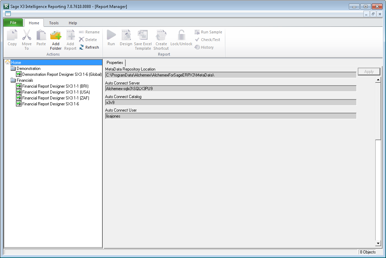
Task: Open the Help ribbon tab
Action: click(x=73, y=23)
